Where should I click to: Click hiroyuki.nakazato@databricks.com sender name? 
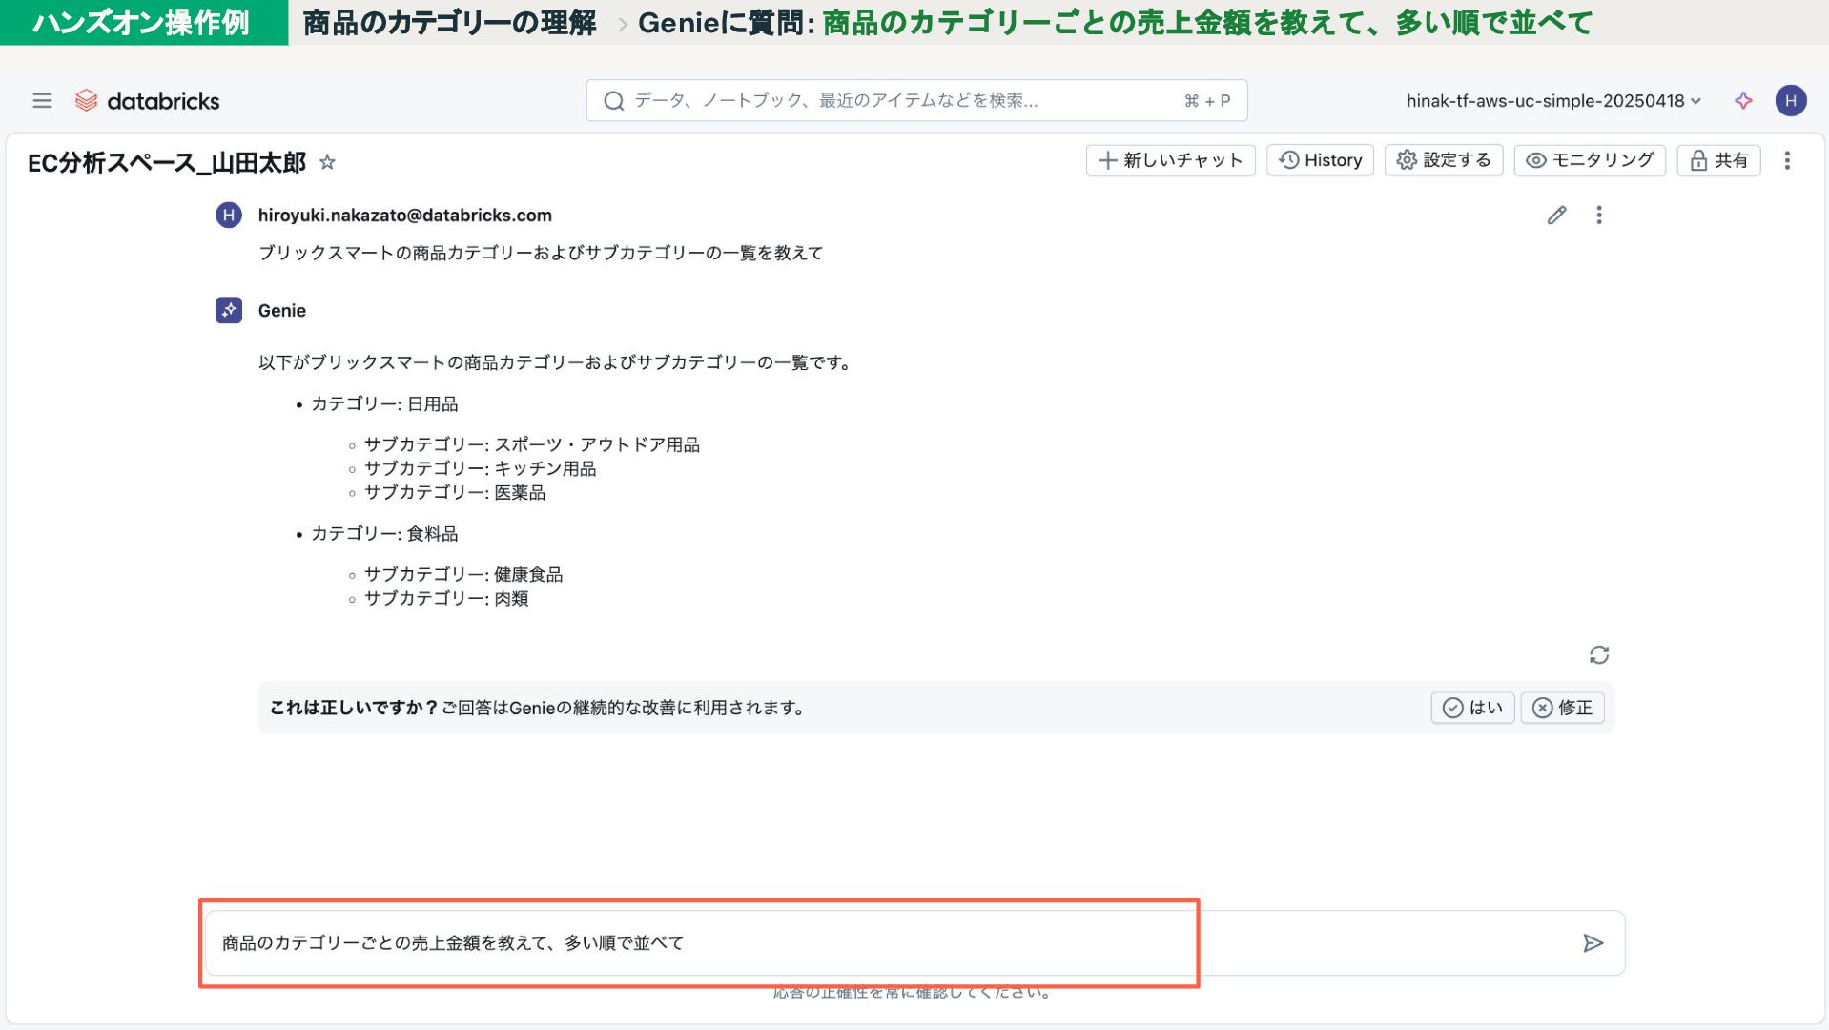tap(405, 216)
